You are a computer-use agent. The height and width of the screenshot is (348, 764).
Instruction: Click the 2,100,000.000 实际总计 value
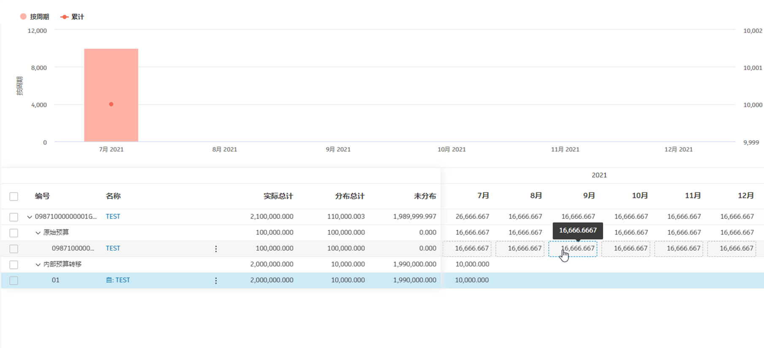click(272, 216)
